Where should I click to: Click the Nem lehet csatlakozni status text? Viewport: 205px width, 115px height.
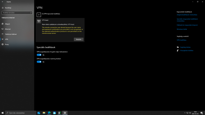tap(58, 24)
